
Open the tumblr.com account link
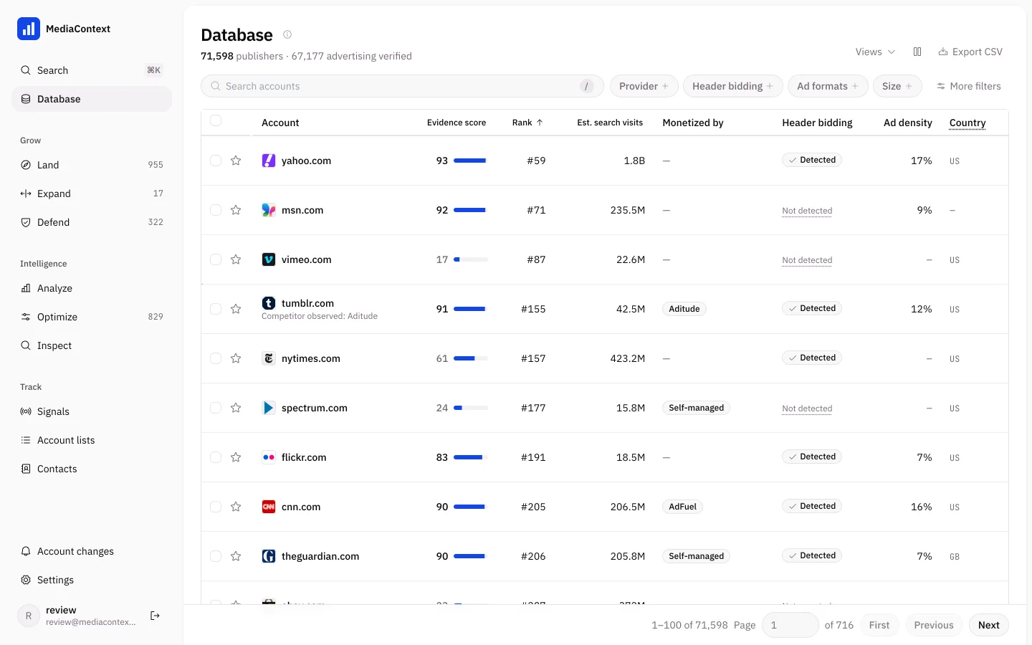(307, 303)
